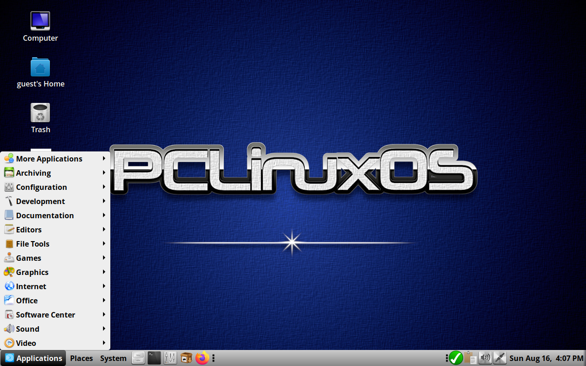Screen dimensions: 586x366
Task: Expand the Development submenu arrow
Action: 104,201
